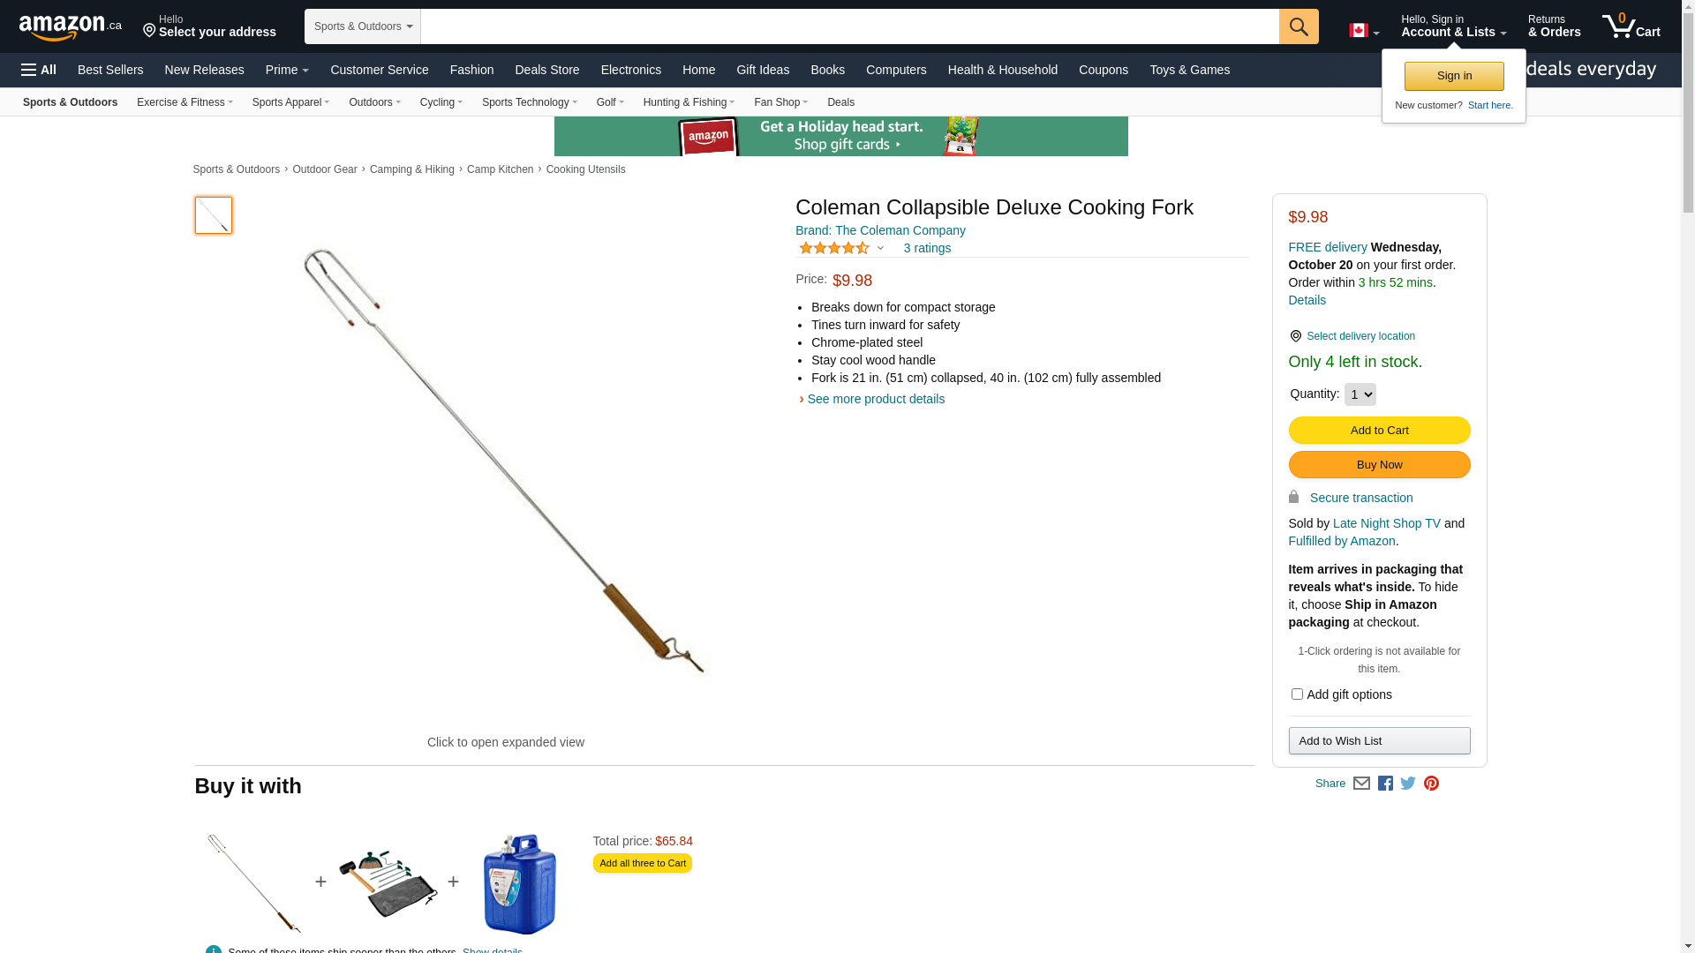Go to the Amazon.ca logo home

coord(71,26)
